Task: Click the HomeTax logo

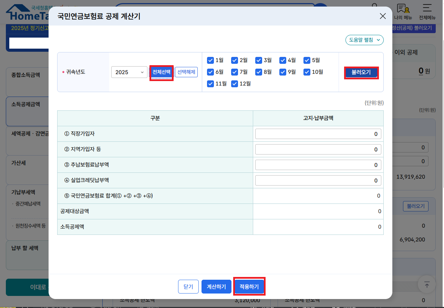Action: [28, 13]
